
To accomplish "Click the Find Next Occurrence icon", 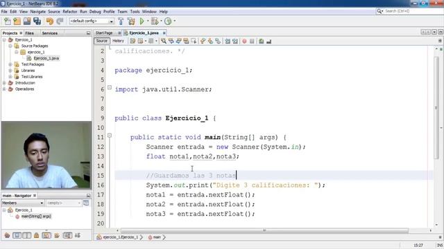I will pos(178,41).
